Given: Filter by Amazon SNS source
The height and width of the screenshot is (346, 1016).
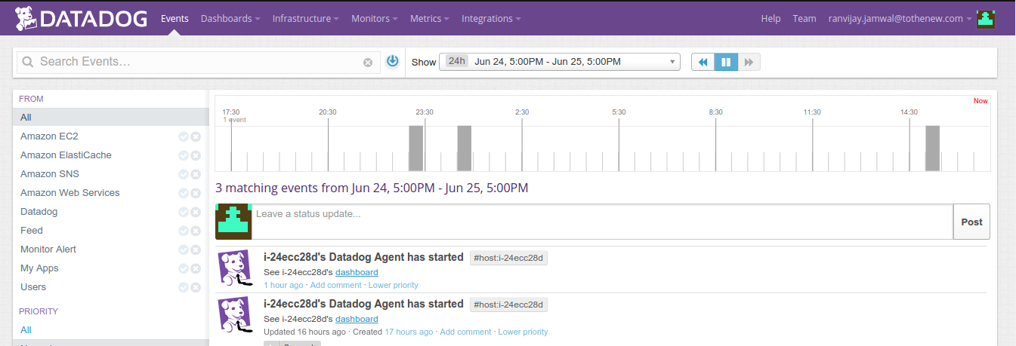Looking at the screenshot, I should pos(50,174).
